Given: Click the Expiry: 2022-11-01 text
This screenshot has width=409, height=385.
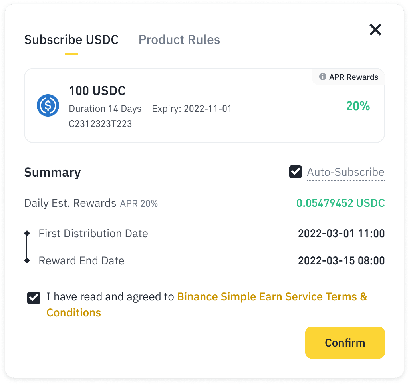Looking at the screenshot, I should [192, 109].
